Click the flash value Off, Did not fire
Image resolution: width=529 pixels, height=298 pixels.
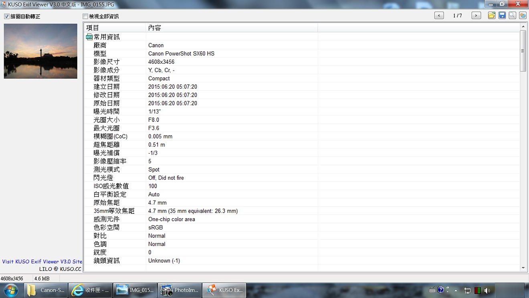pyautogui.click(x=166, y=178)
